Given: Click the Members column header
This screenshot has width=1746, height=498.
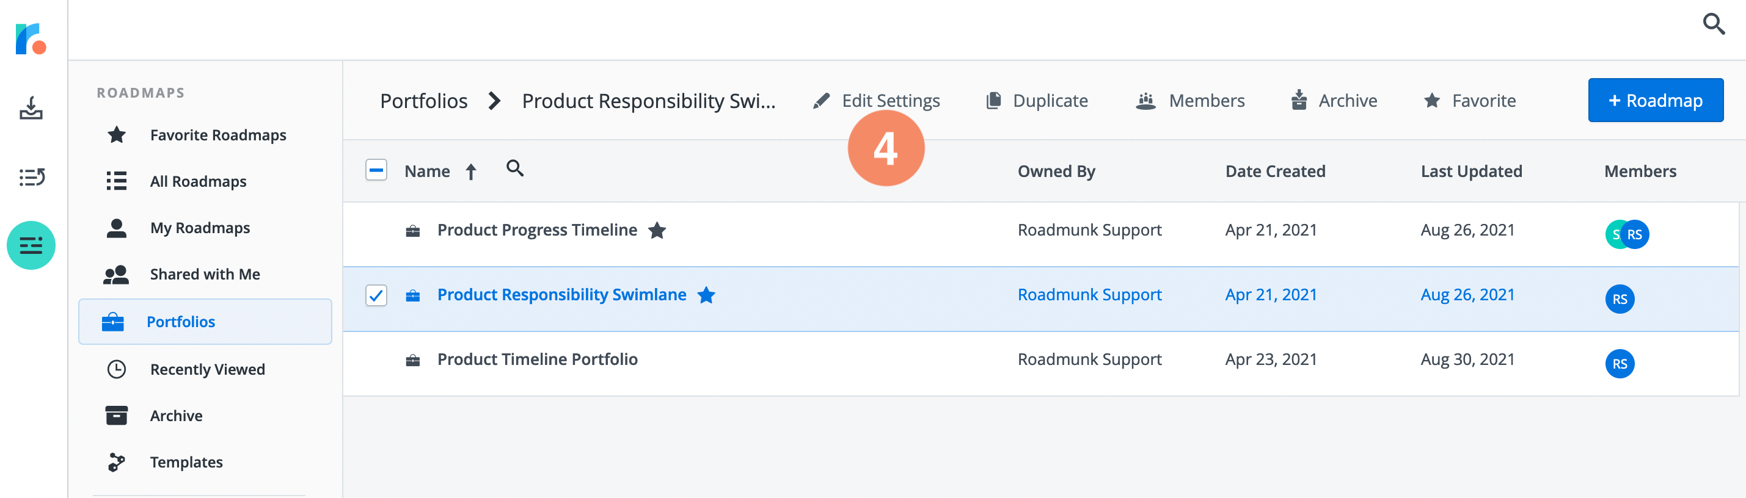Looking at the screenshot, I should [1640, 171].
